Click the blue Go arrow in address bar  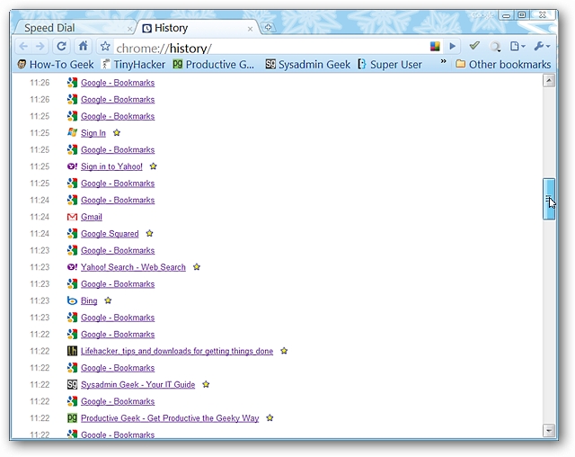pos(453,47)
